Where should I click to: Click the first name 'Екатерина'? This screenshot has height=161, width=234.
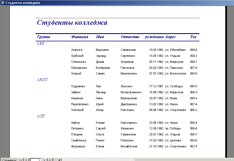(x=103, y=68)
